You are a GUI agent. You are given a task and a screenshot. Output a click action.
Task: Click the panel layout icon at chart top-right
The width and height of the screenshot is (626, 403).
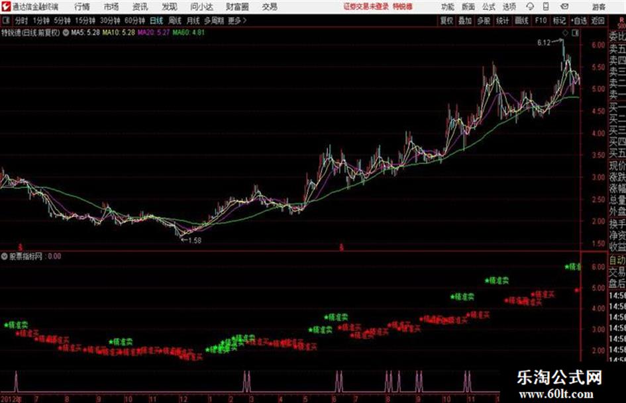point(575,33)
